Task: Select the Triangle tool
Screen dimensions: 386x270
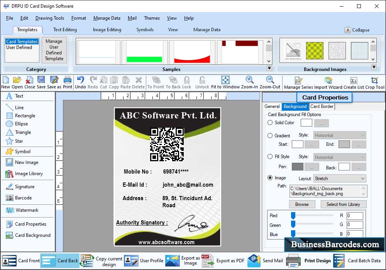Action: point(19,132)
